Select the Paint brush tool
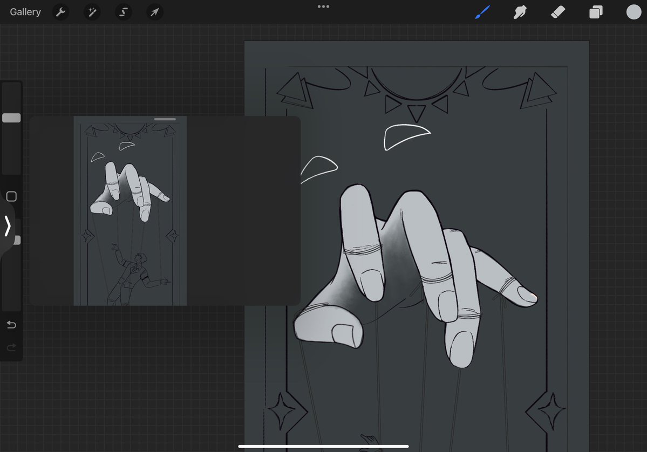Viewport: 647px width, 452px height. (x=482, y=12)
